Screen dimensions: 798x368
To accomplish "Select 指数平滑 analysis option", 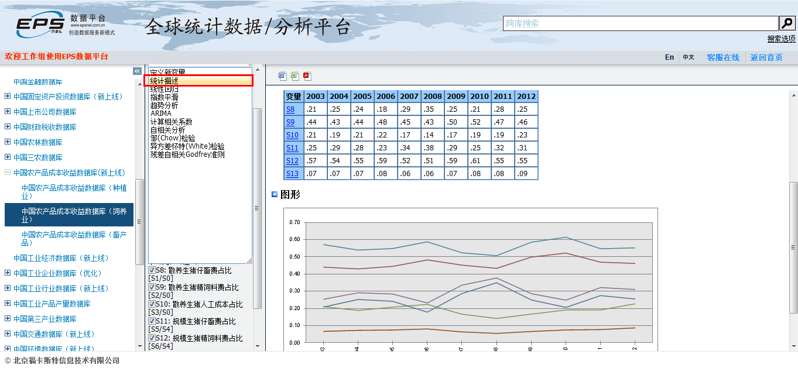I will coord(165,97).
